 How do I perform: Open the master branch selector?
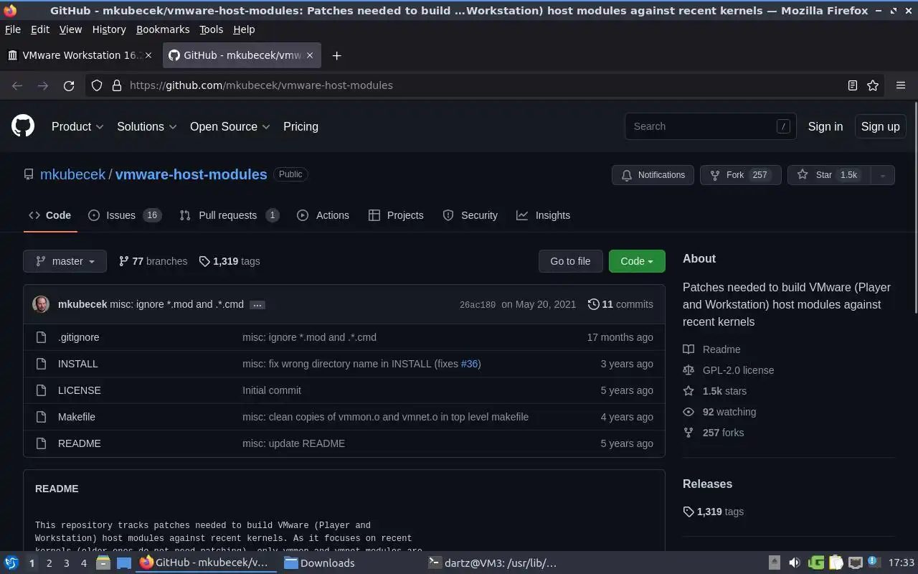click(65, 261)
